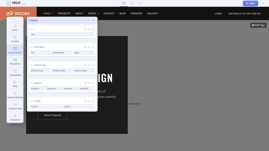Viewport: 269px width, 151px height.
Task: Delete the Bottom row
Action: 93,83
